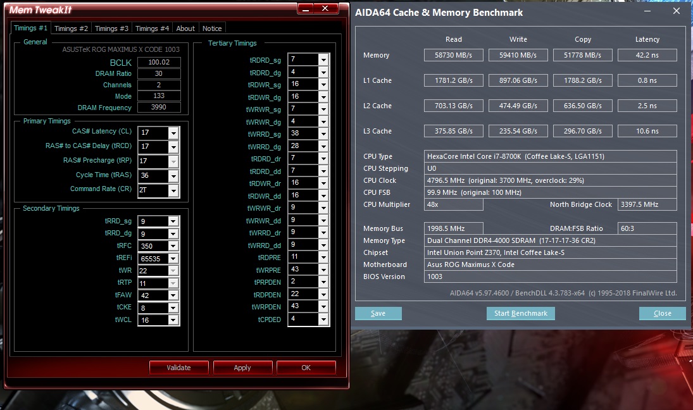
Task: Click OK in Mem TweakIt
Action: coord(306,368)
